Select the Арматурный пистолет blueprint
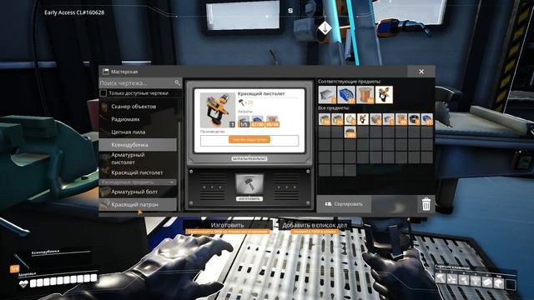Viewport: 534px width, 300px height. 138,158
